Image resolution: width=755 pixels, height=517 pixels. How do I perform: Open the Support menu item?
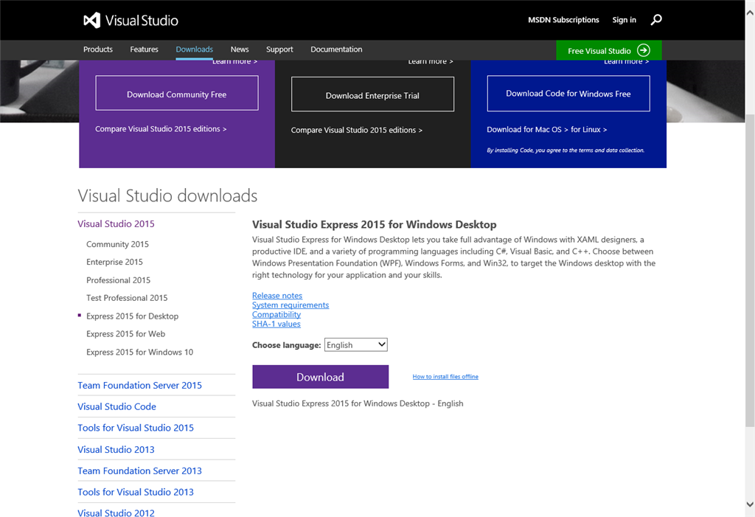click(279, 49)
